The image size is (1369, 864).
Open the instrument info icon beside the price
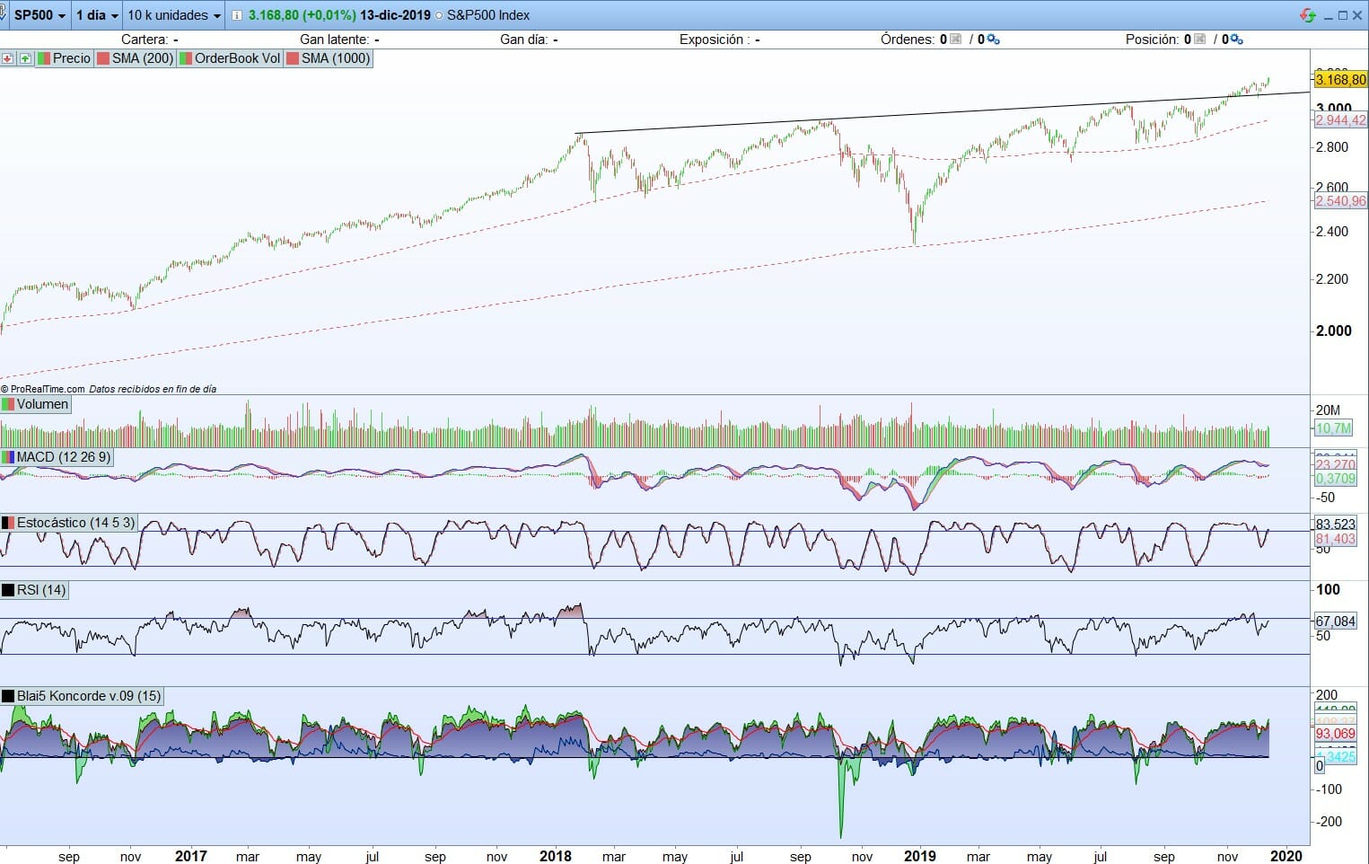(x=236, y=15)
